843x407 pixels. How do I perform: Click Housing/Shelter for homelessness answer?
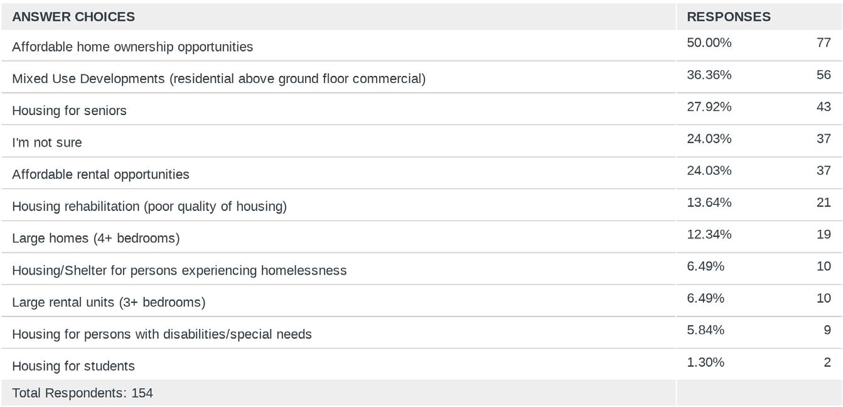point(180,271)
